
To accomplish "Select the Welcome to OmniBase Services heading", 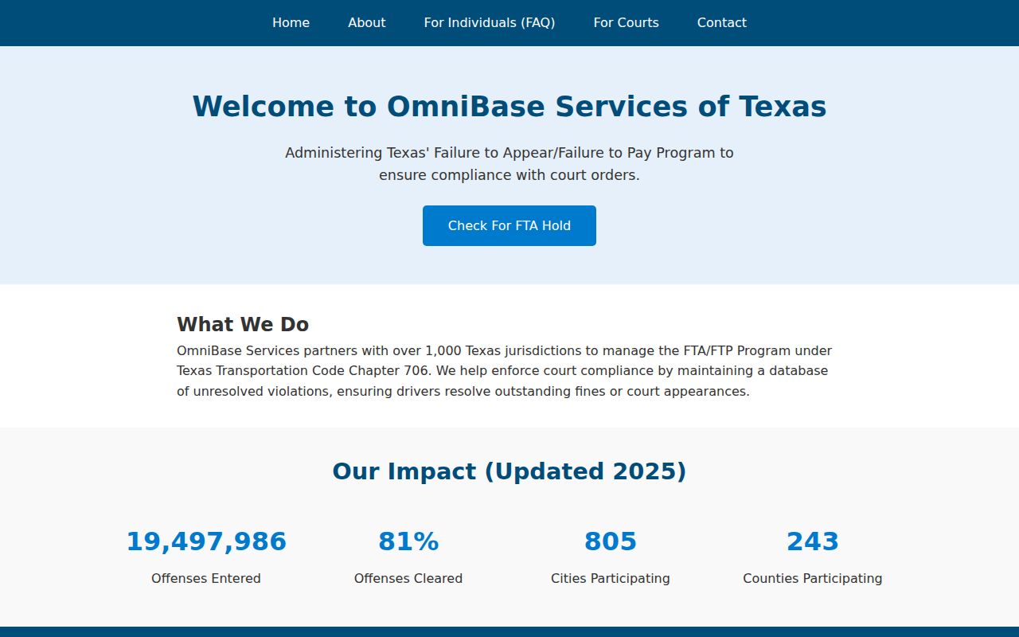I will (x=509, y=107).
